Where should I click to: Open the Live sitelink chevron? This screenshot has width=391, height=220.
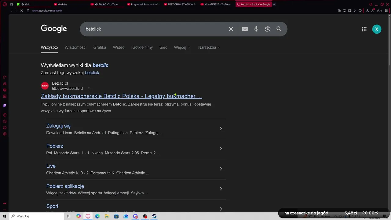click(221, 169)
